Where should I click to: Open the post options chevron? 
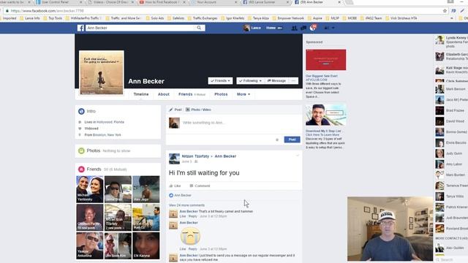tap(298, 156)
